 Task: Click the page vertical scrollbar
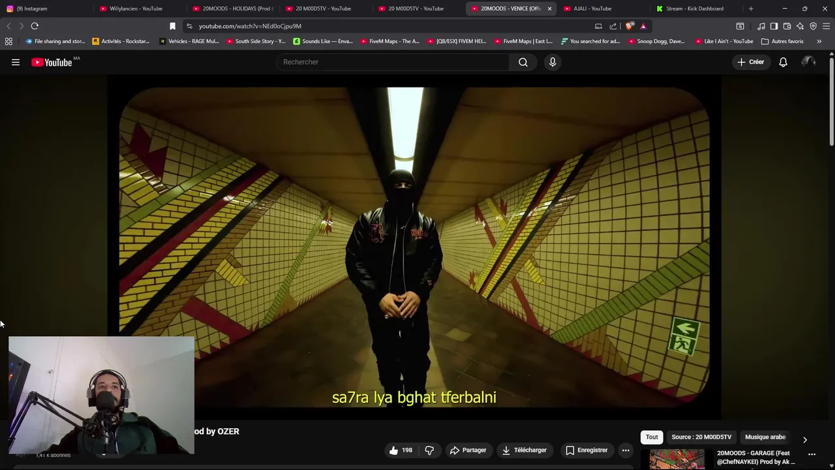pyautogui.click(x=832, y=101)
